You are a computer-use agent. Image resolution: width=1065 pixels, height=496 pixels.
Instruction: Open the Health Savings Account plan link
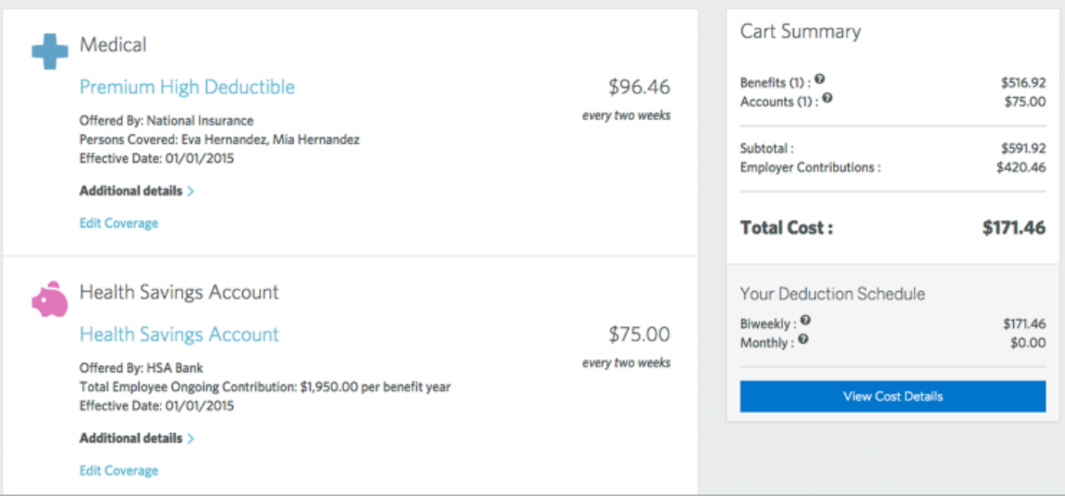click(x=178, y=334)
